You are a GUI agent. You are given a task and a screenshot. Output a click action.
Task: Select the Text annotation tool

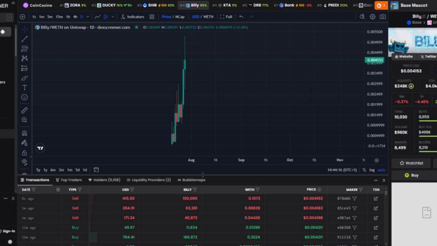pyautogui.click(x=24, y=87)
